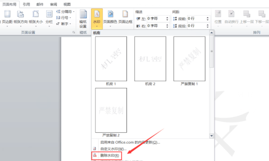Click the right indent 右 input field
Screen dimensions: 269x161
(156, 26)
